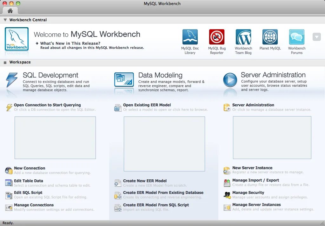Click Create EER Model From SQL Script text

(156, 205)
